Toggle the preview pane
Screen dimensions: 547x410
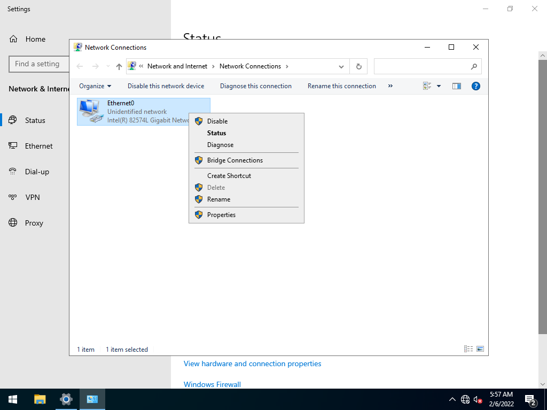coord(457,86)
